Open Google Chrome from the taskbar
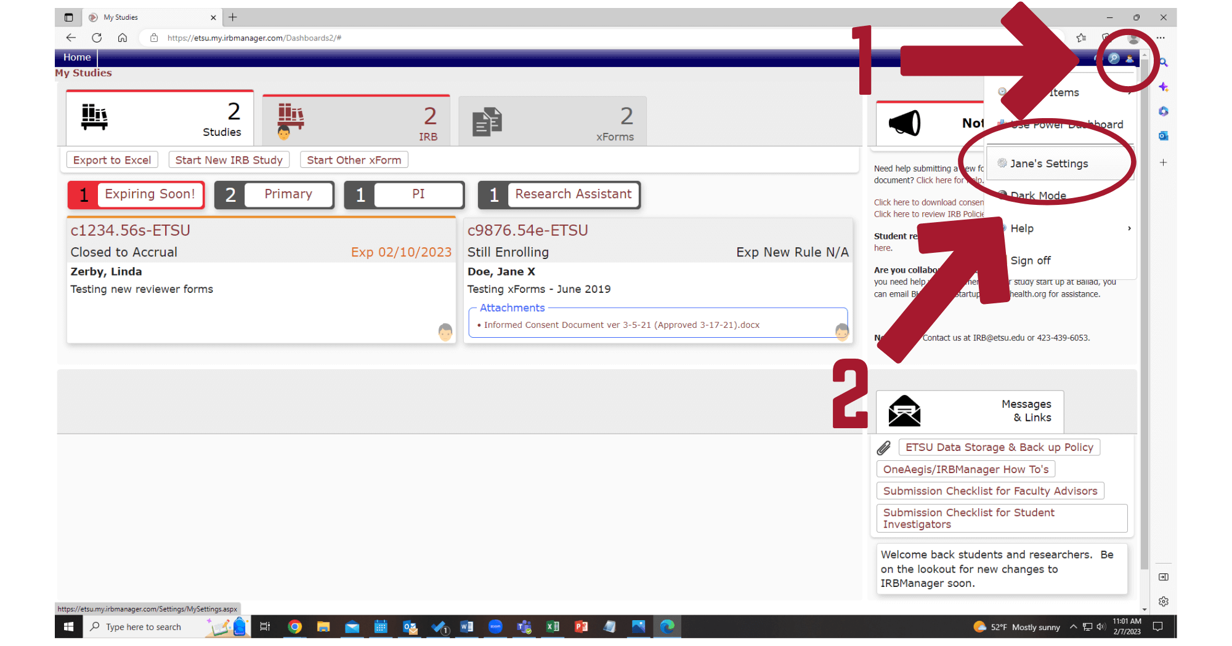 click(294, 626)
